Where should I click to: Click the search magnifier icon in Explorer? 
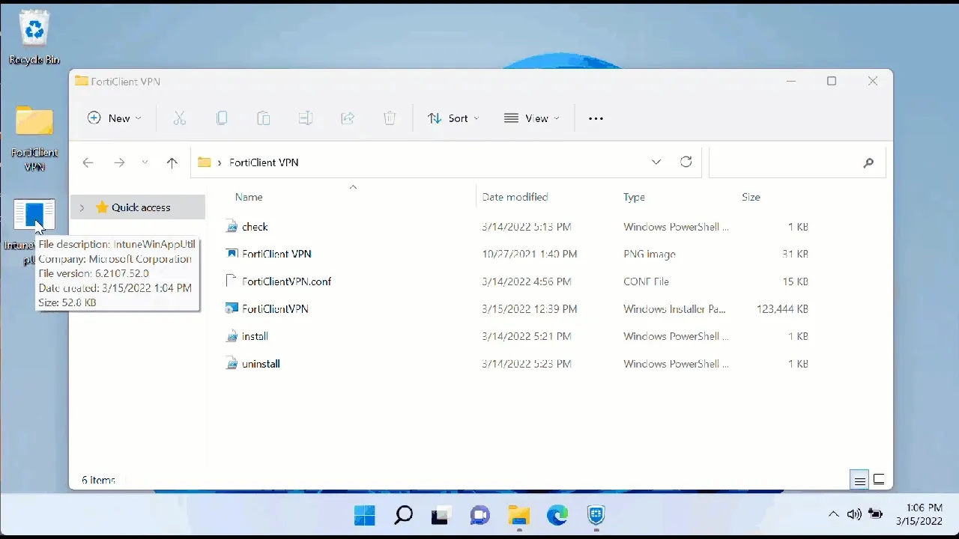point(868,162)
